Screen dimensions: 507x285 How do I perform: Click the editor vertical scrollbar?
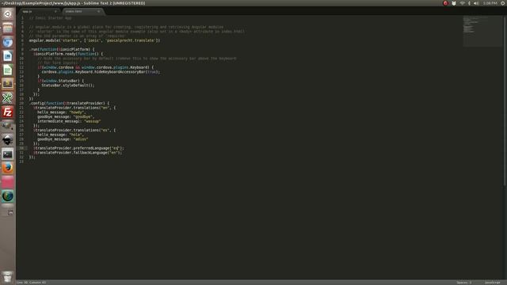pyautogui.click(x=505, y=101)
